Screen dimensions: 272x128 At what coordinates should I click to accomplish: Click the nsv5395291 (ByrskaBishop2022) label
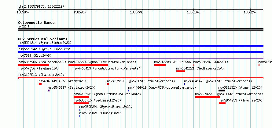(x=106, y=107)
